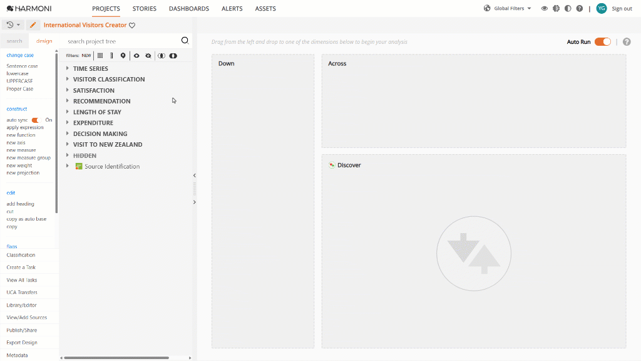This screenshot has height=361, width=641.
Task: Click the search magnifier icon
Action: click(185, 41)
